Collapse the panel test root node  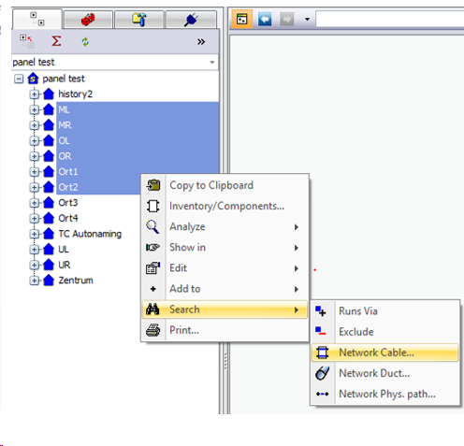pos(19,79)
